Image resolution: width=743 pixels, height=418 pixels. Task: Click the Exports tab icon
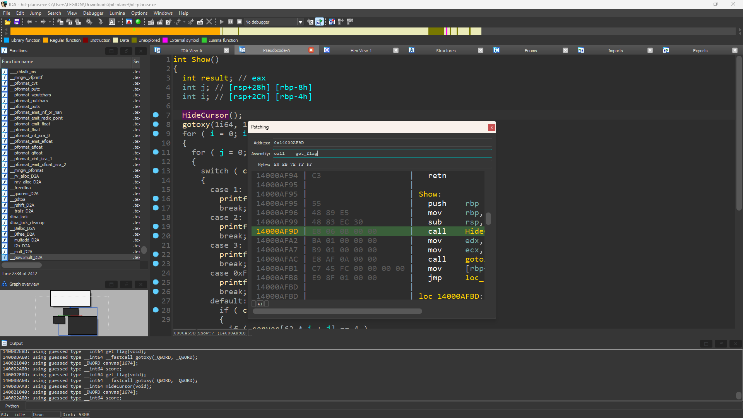666,50
